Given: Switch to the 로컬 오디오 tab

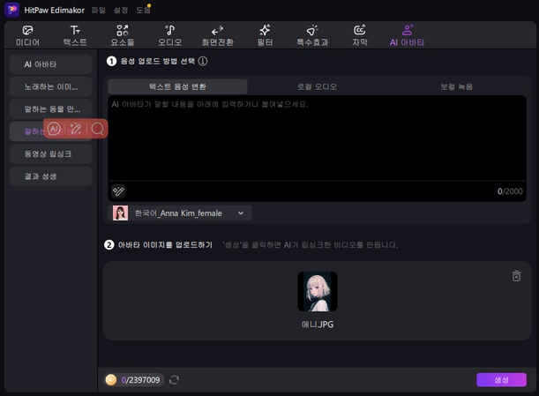Looking at the screenshot, I should (317, 86).
